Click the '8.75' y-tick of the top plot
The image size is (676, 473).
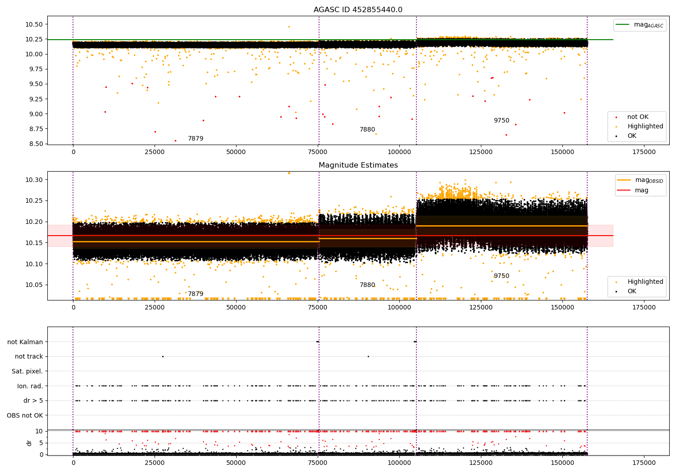36,129
